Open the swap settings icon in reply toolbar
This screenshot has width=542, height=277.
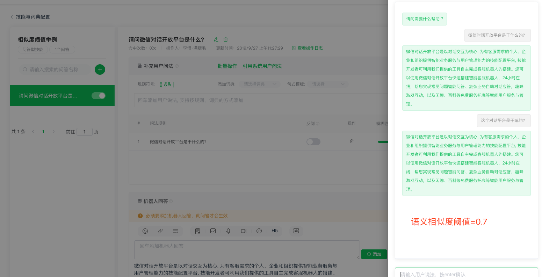coord(296,231)
